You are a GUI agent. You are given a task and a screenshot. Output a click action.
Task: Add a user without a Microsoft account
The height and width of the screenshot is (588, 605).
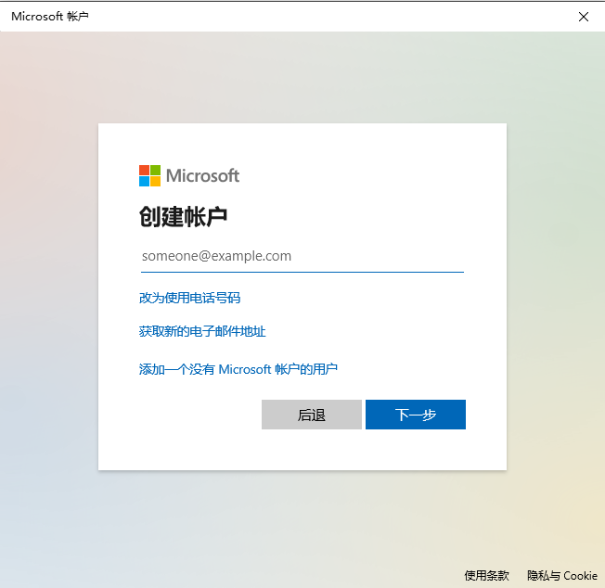238,369
